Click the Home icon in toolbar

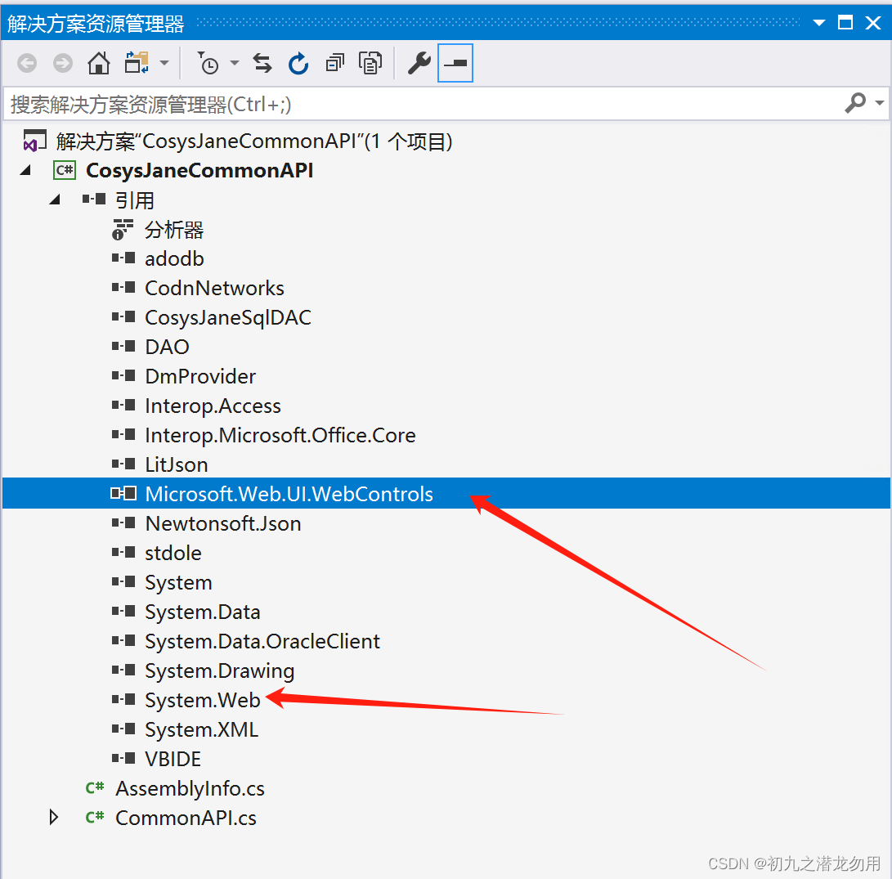[98, 63]
